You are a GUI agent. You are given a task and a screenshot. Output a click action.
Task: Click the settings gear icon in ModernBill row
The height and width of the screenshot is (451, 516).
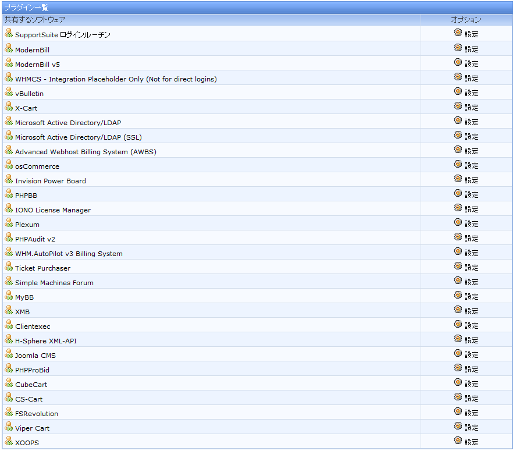[x=458, y=48]
